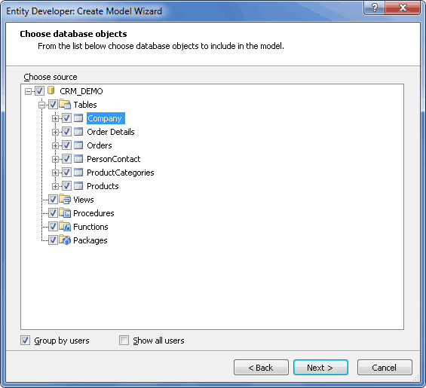Image resolution: width=426 pixels, height=388 pixels.
Task: Click the PersonContact table icon
Action: [x=78, y=159]
